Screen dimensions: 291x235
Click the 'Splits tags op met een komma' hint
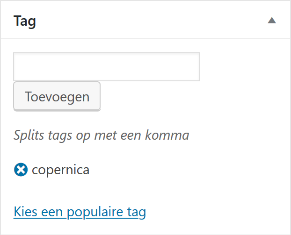point(101,135)
